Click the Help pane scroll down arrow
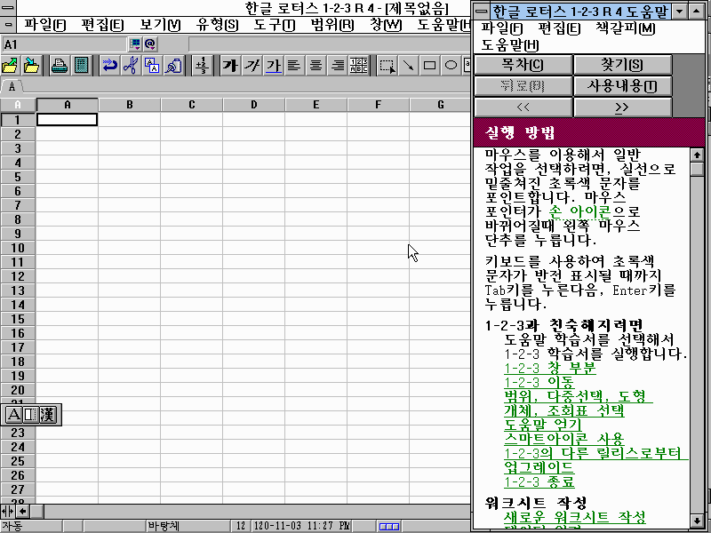The height and width of the screenshot is (533, 711). click(x=697, y=521)
